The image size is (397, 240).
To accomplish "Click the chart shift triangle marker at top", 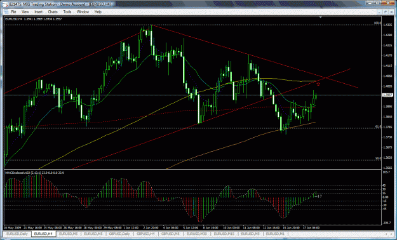I will [321, 17].
